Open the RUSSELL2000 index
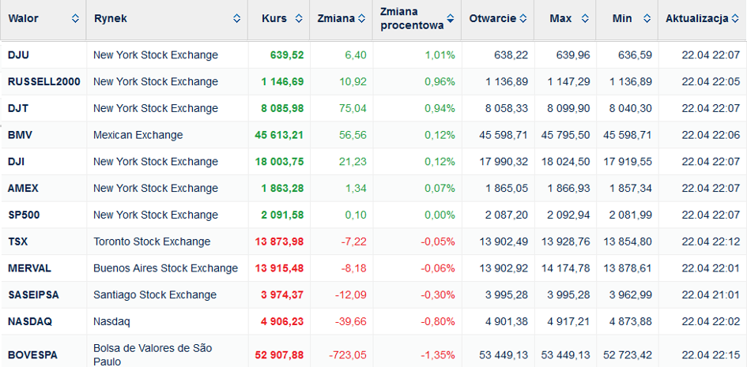The image size is (747, 367). pyautogui.click(x=43, y=82)
